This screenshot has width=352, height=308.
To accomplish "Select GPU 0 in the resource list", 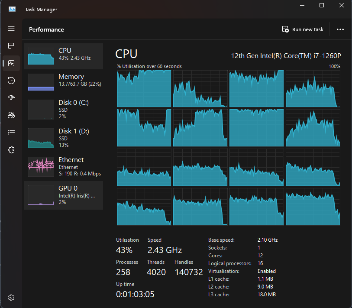I will (64, 195).
